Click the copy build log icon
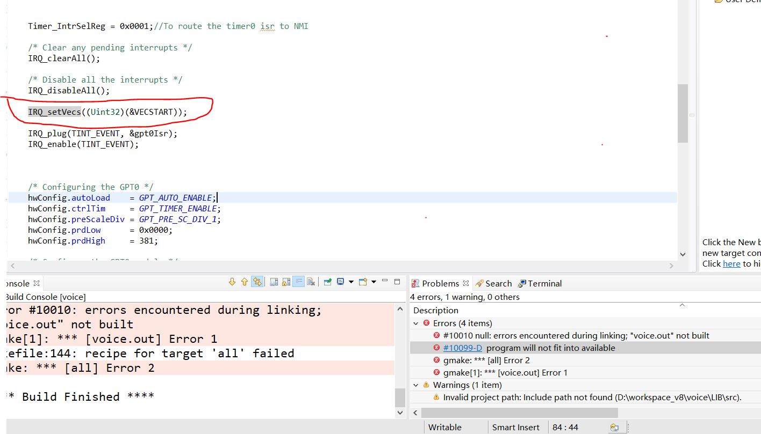The width and height of the screenshot is (761, 434). pos(274,282)
